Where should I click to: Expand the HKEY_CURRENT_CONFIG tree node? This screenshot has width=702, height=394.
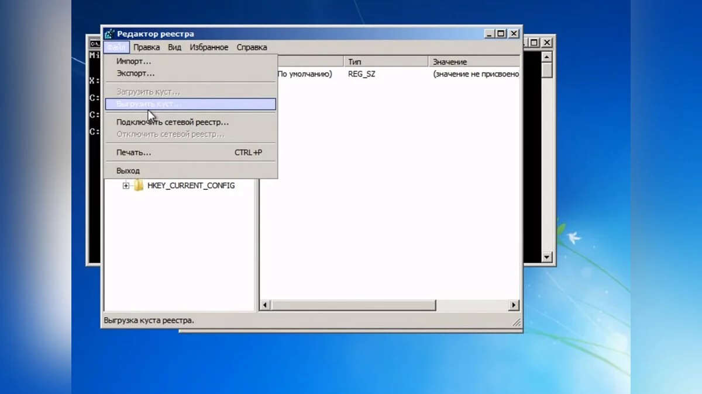point(126,186)
